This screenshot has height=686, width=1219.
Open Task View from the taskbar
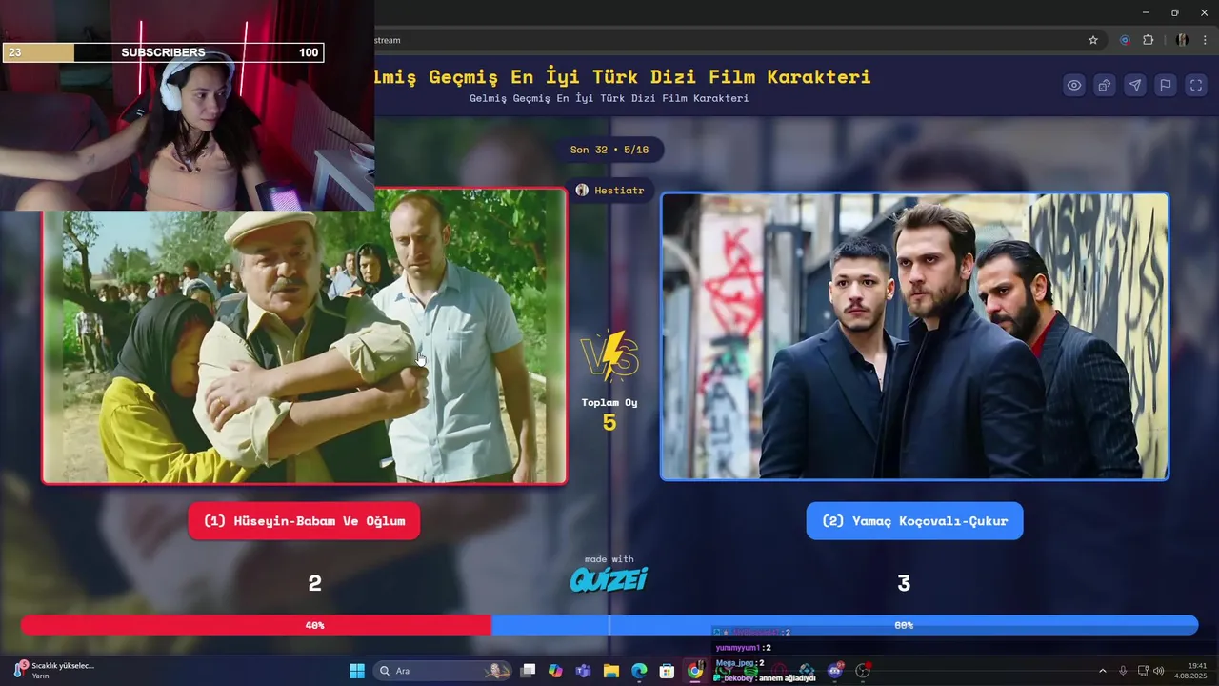[529, 671]
